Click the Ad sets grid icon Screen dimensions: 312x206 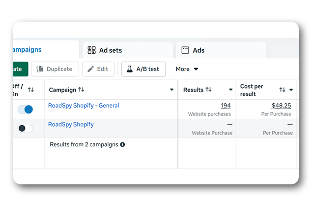tap(91, 50)
